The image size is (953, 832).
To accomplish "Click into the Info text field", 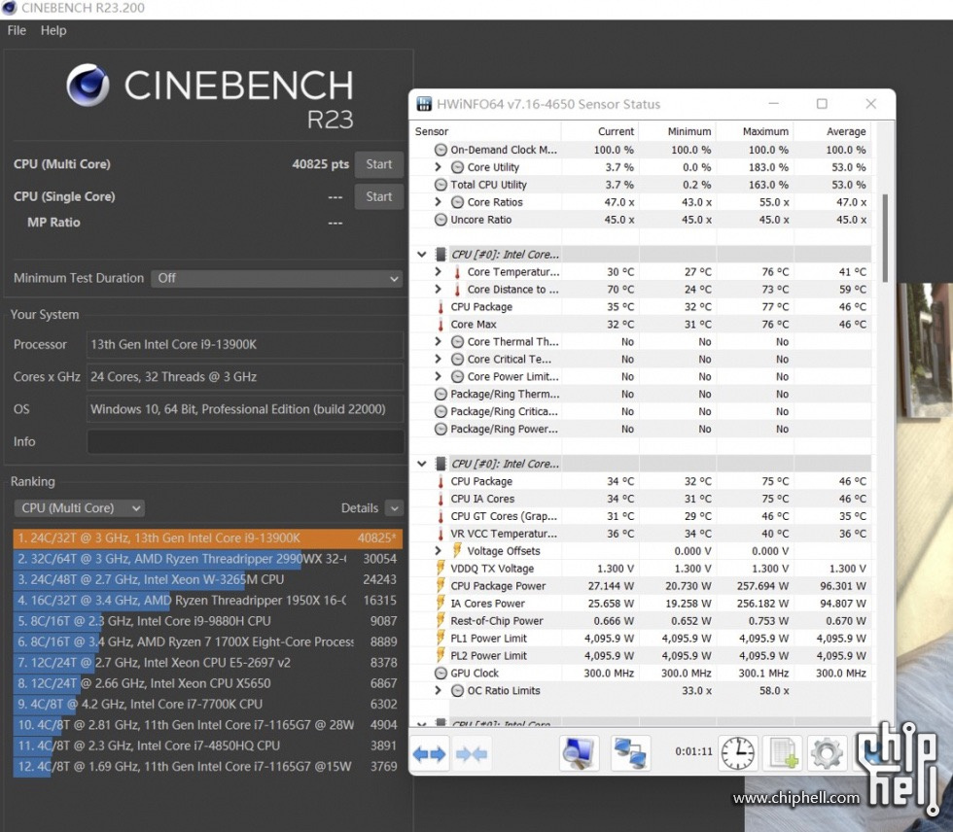I will (245, 441).
